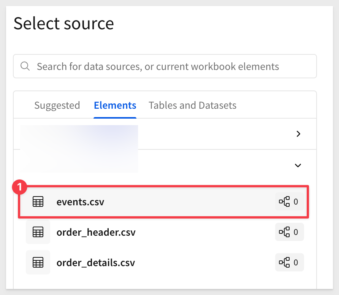
Task: Select events.csv as the source
Action: point(163,201)
